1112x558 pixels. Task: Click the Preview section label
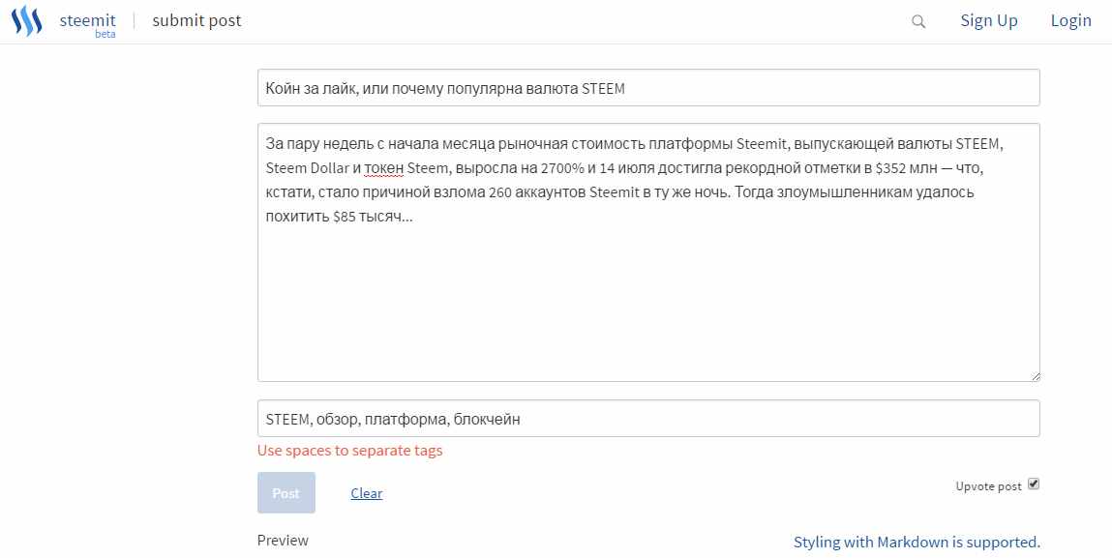tap(283, 541)
